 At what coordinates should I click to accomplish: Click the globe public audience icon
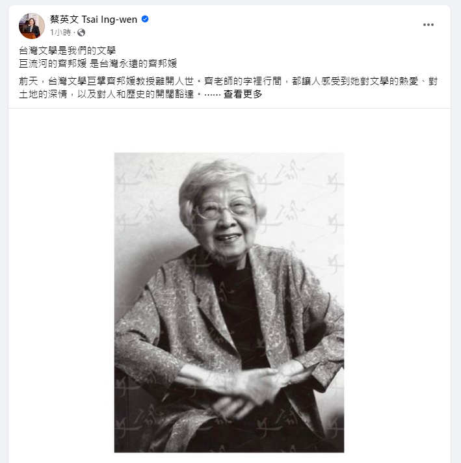click(x=81, y=33)
